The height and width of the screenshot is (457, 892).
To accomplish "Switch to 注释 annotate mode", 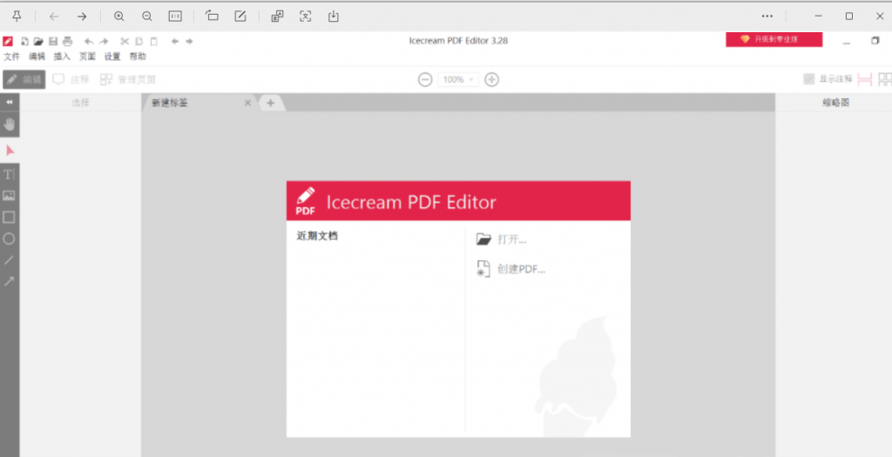I will pyautogui.click(x=71, y=79).
